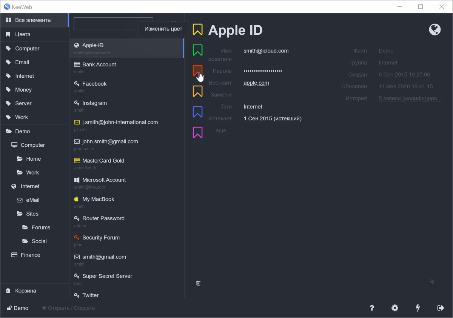Move entry to trash with trash icon
This screenshot has width=453, height=318.
(198, 283)
